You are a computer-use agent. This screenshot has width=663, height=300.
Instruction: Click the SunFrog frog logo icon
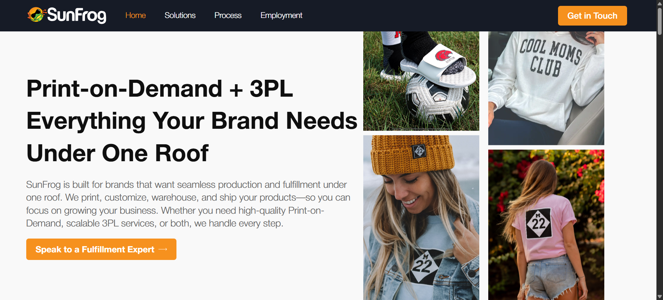(x=37, y=15)
